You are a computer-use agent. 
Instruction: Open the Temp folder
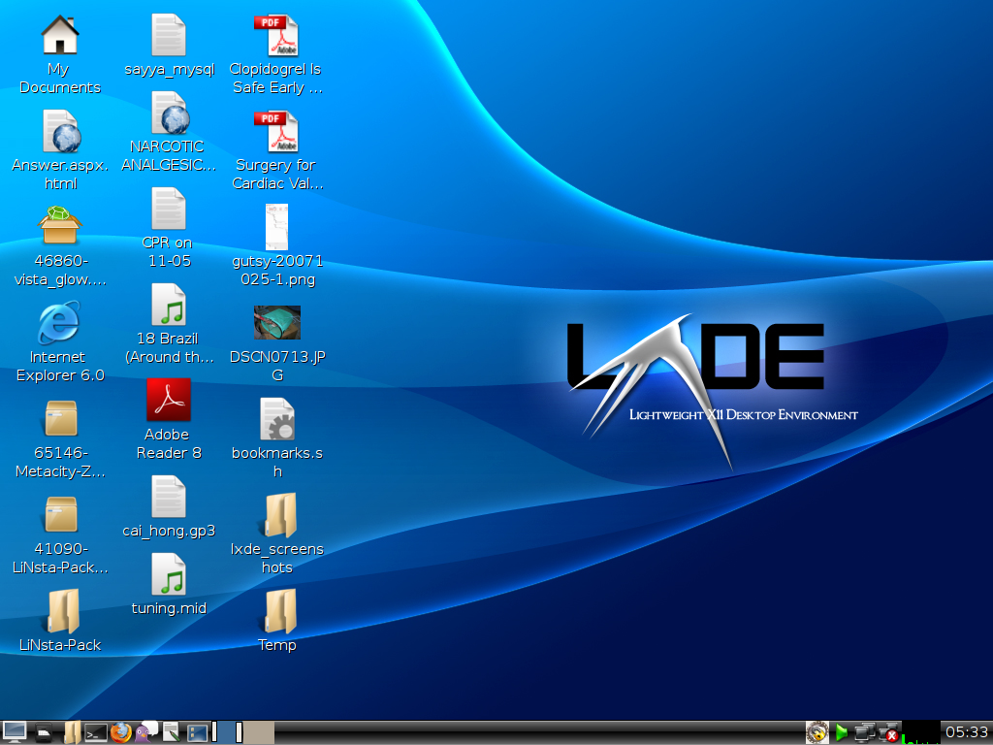[277, 614]
